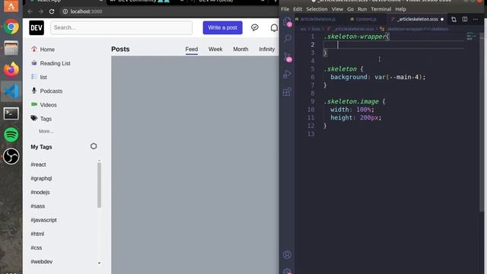Open the DEV notifications bell

pyautogui.click(x=274, y=28)
